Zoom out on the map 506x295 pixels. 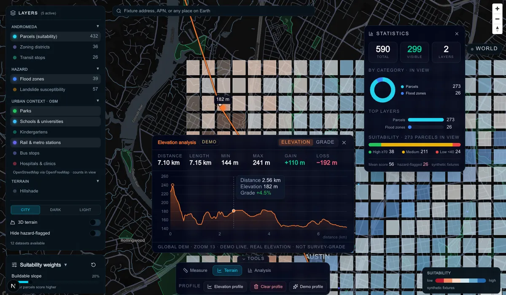pyautogui.click(x=498, y=19)
